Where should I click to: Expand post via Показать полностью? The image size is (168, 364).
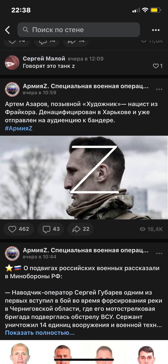point(40,332)
